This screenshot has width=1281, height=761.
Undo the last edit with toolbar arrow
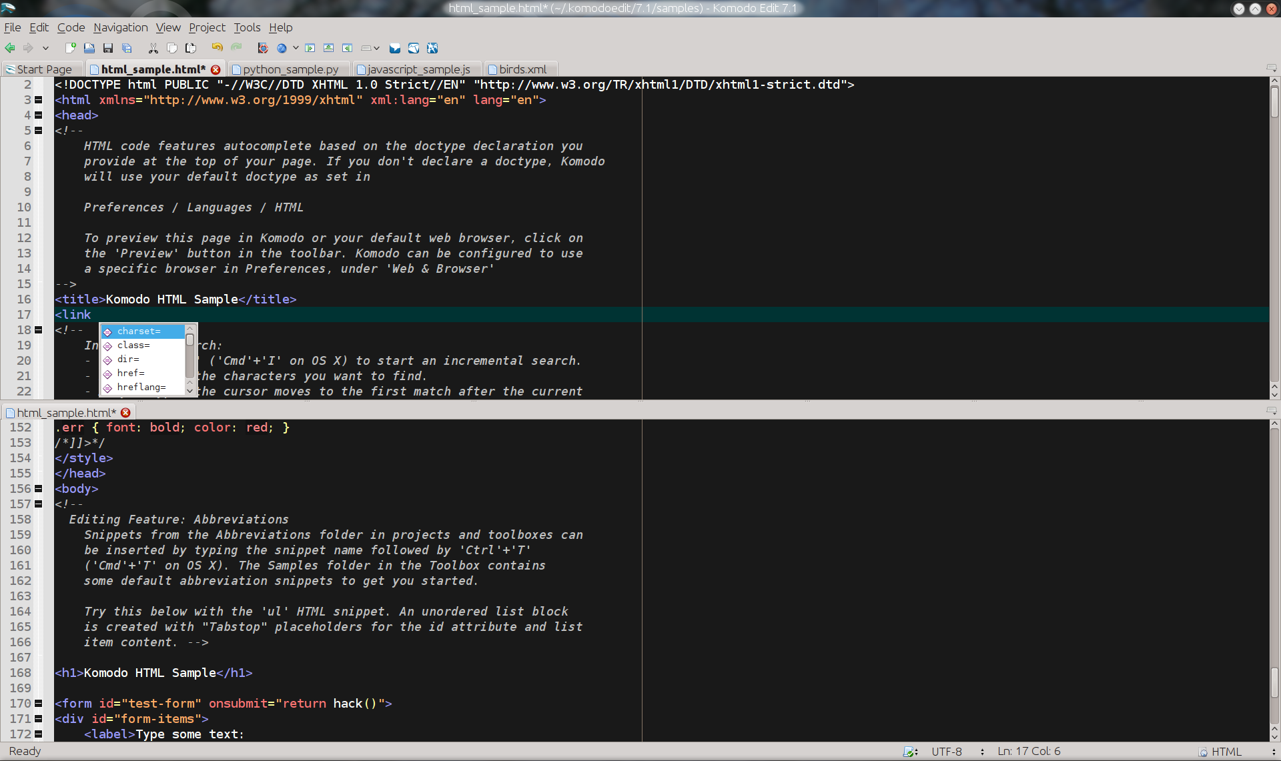click(x=217, y=48)
